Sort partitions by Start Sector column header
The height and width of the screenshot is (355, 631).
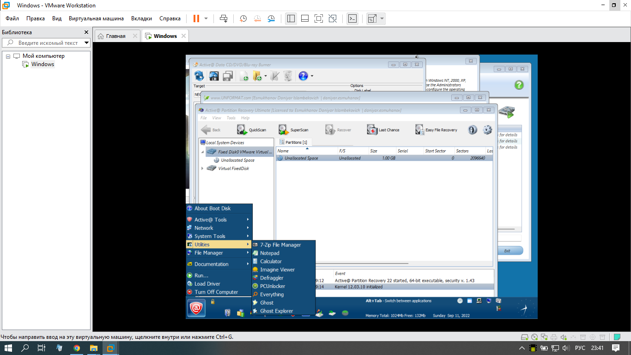pyautogui.click(x=438, y=151)
